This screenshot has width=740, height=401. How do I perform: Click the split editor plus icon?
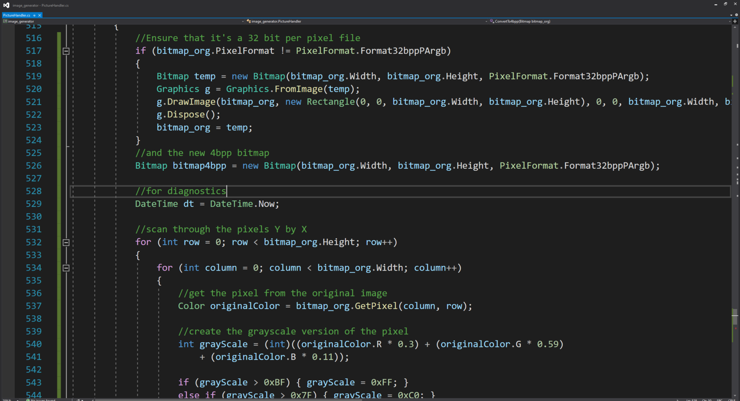[735, 21]
